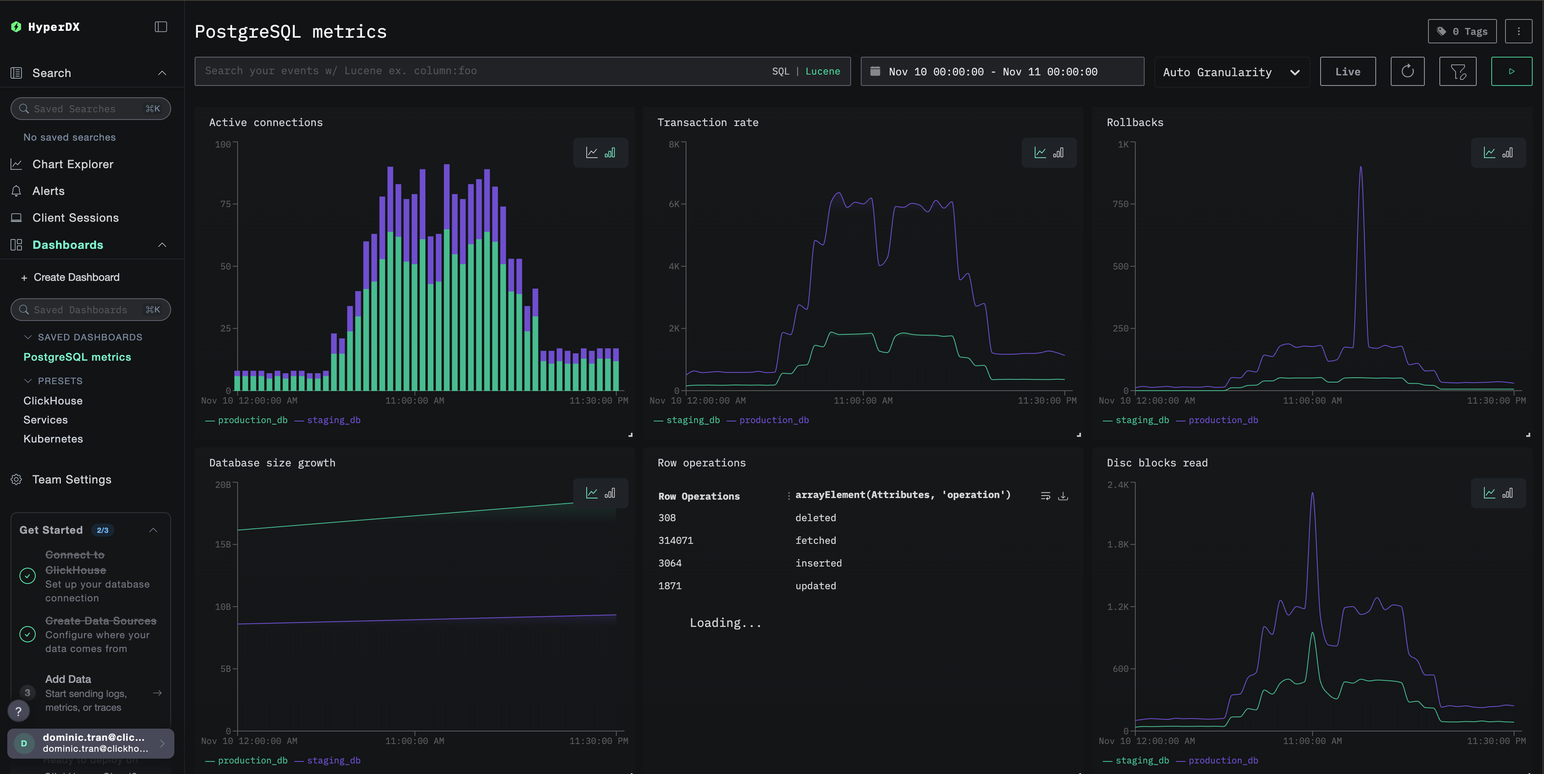Toggle line wrap in Row operations
Image resolution: width=1544 pixels, height=774 pixels.
click(x=1045, y=496)
